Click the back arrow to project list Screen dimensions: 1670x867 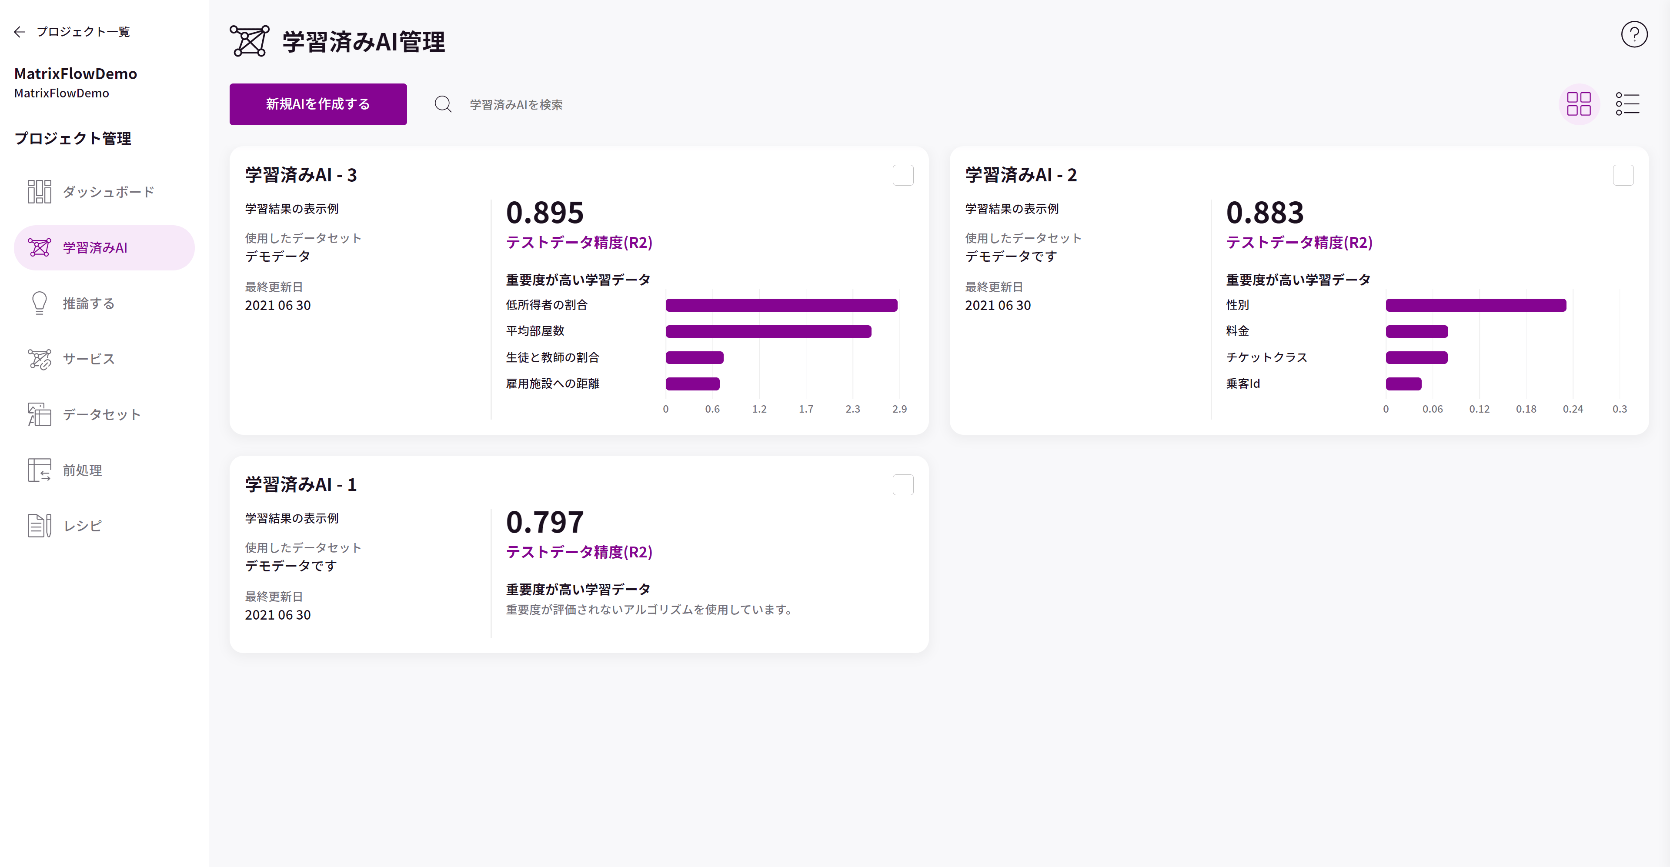(x=20, y=32)
